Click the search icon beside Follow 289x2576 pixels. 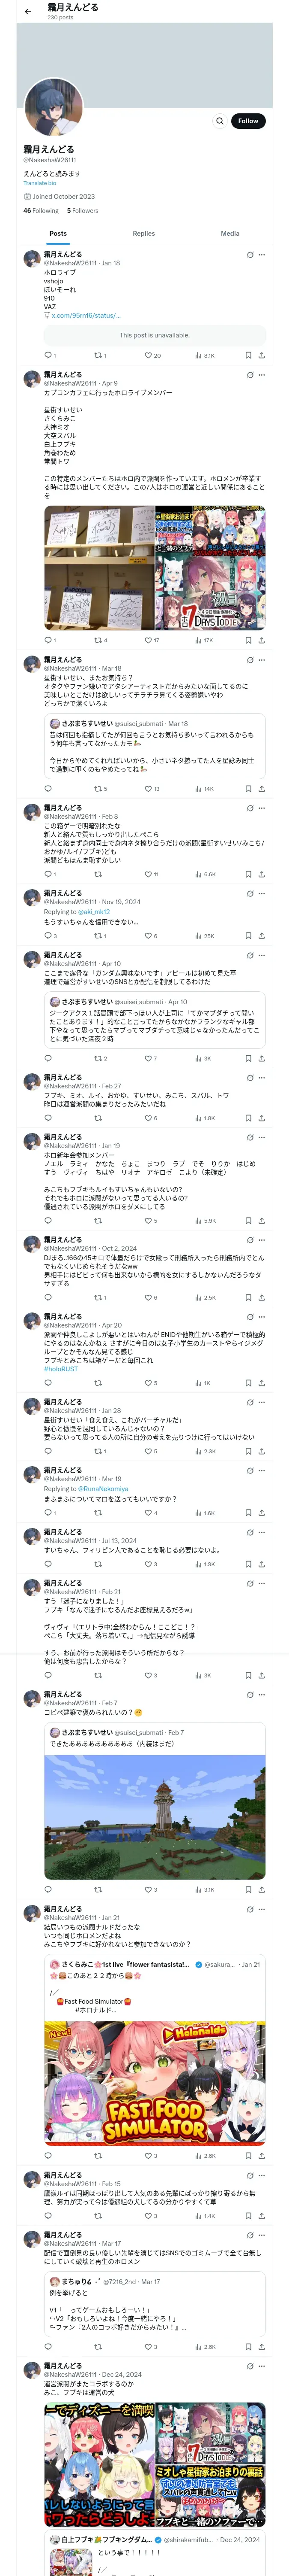(219, 121)
